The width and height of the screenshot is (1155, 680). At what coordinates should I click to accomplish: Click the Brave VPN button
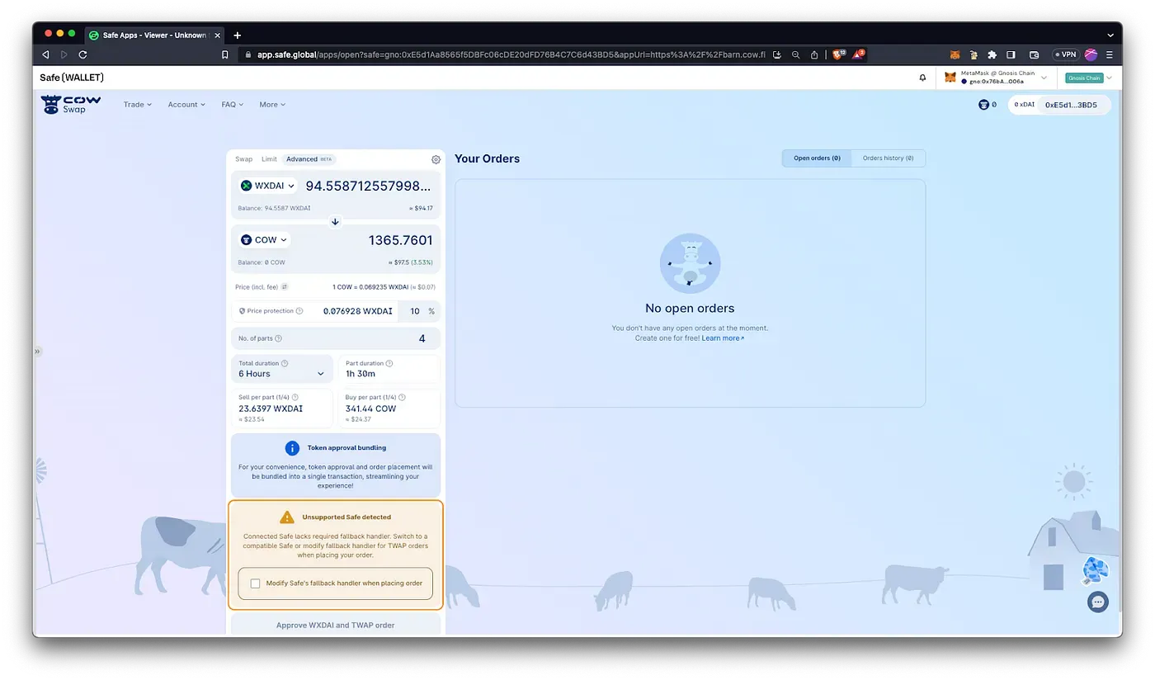[1066, 54]
